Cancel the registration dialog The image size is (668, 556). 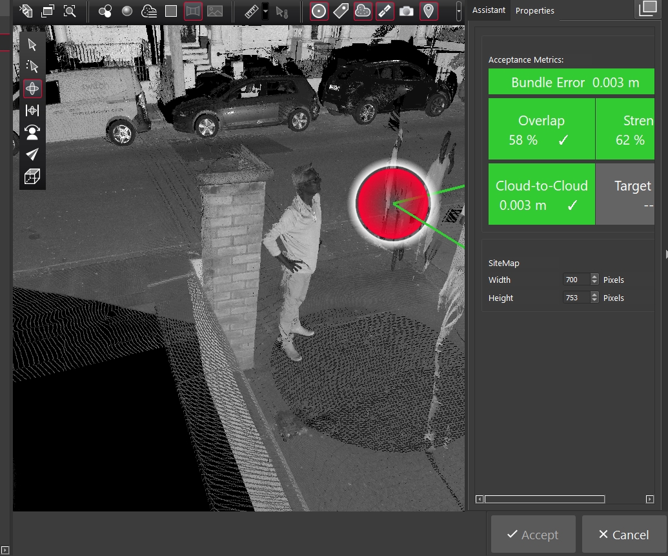click(623, 534)
